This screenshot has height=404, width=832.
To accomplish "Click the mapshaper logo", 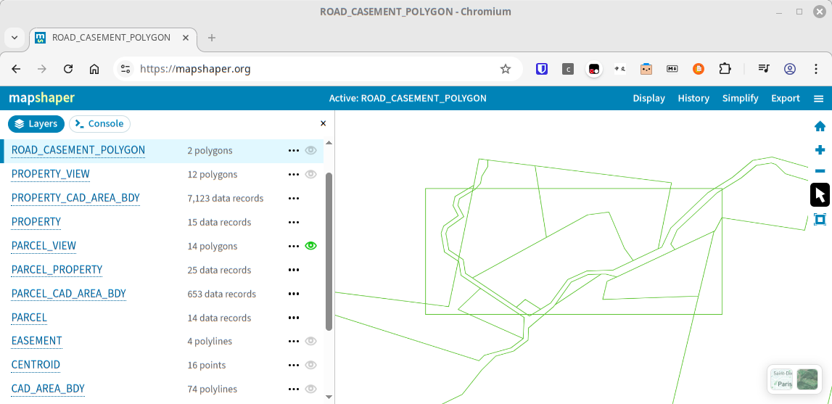I will pos(42,98).
